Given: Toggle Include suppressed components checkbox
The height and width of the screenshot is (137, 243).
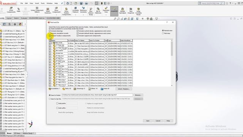Looking at the screenshot, I should (77, 35).
